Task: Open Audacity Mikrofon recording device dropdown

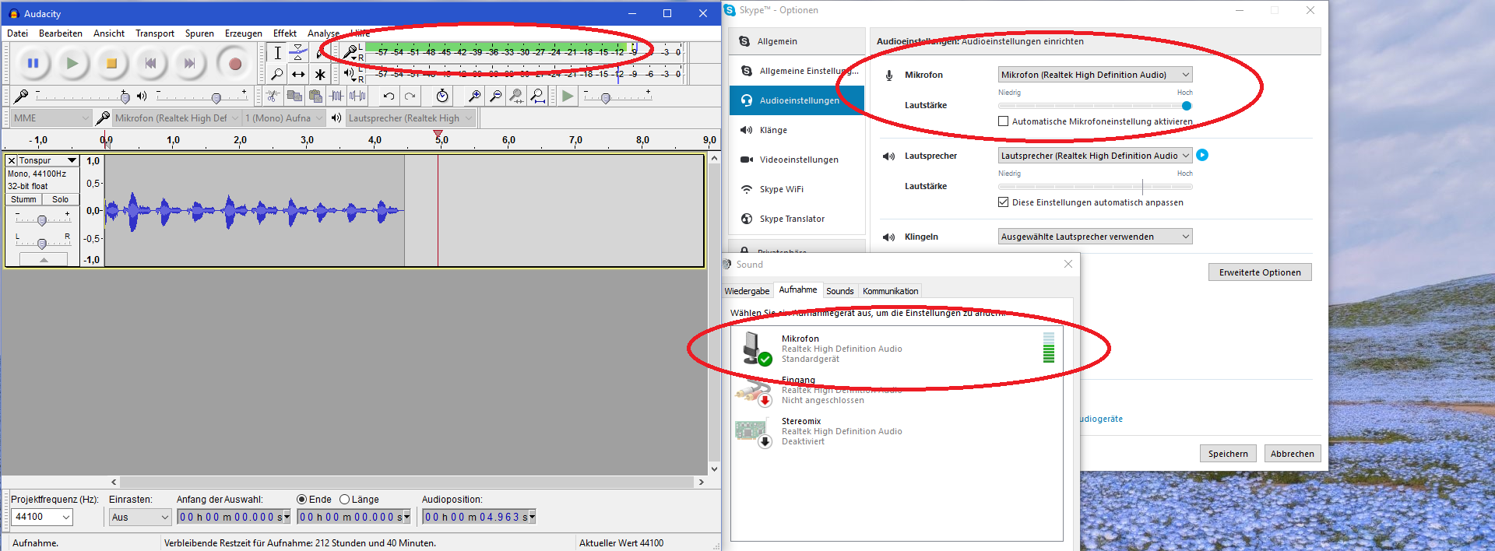Action: (176, 118)
